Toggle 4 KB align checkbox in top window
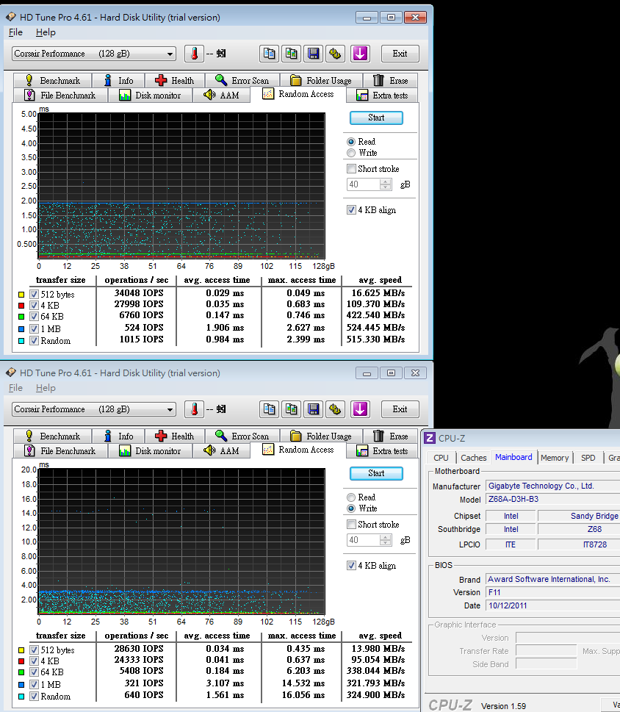Screen dimensions: 620x712 (351, 210)
